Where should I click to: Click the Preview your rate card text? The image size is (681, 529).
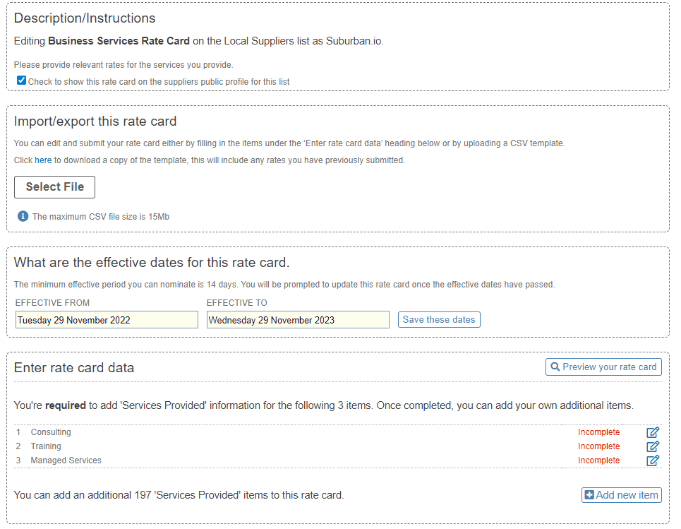609,367
